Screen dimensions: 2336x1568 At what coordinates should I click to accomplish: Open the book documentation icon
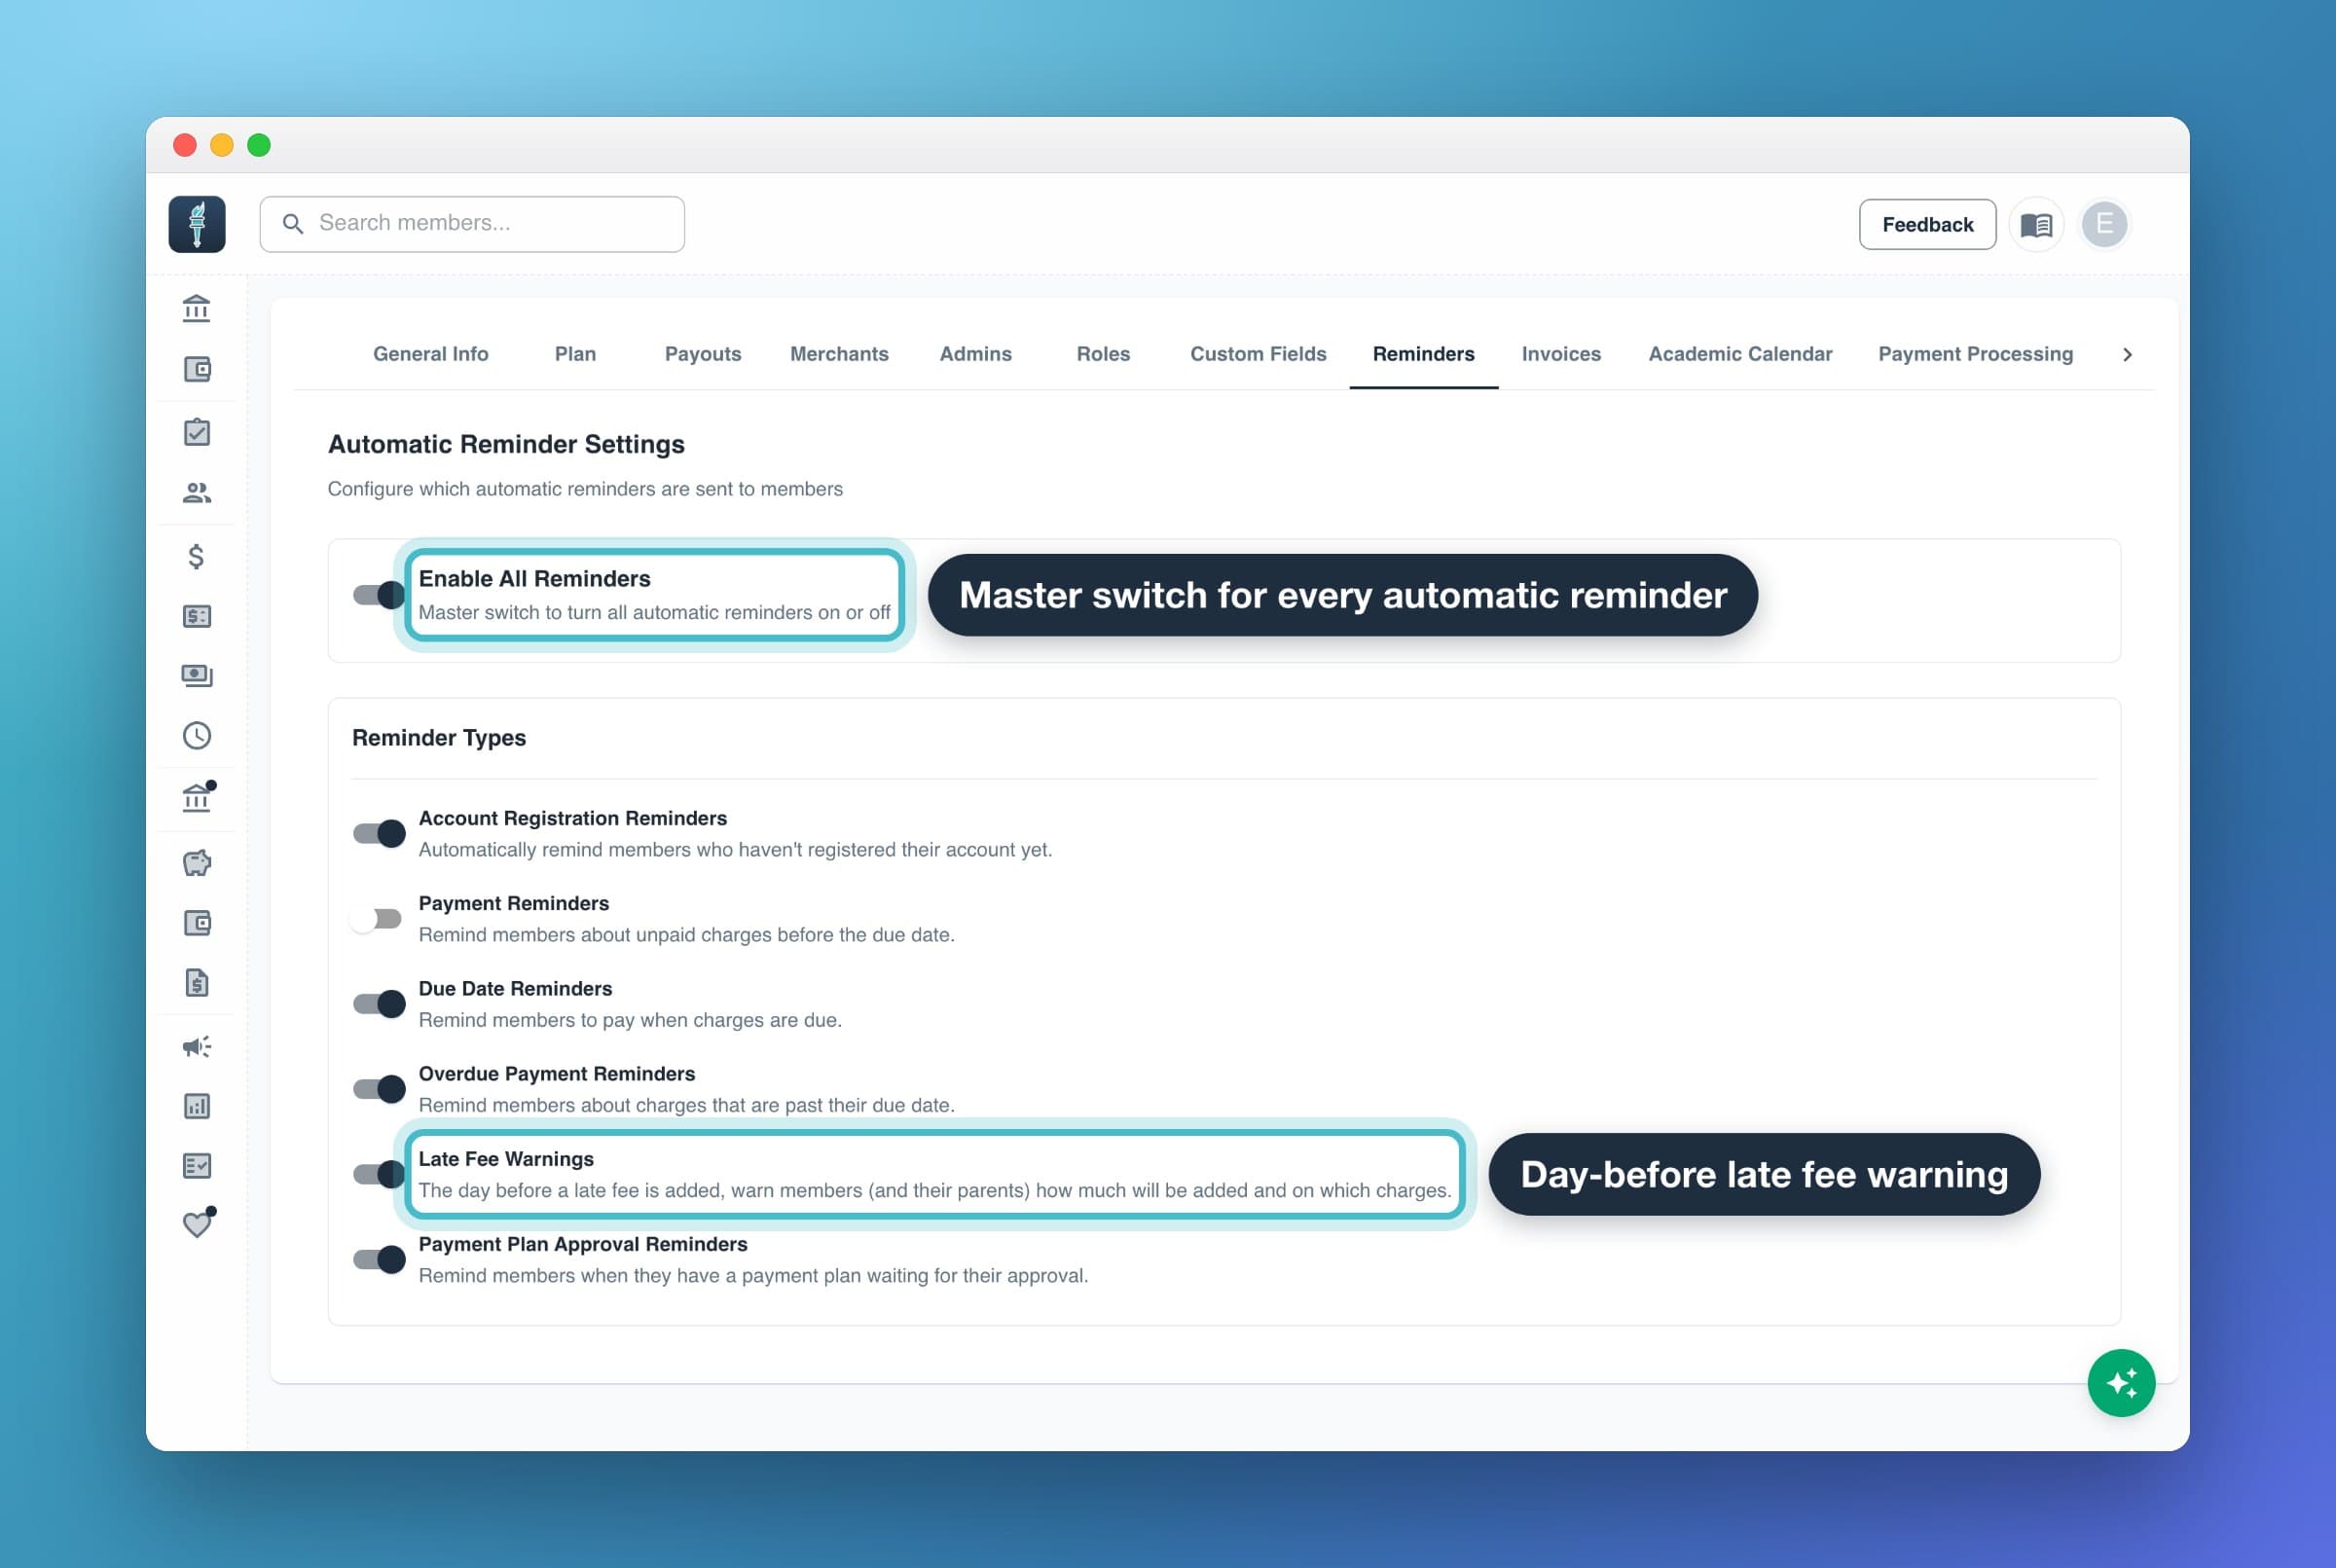(2036, 224)
